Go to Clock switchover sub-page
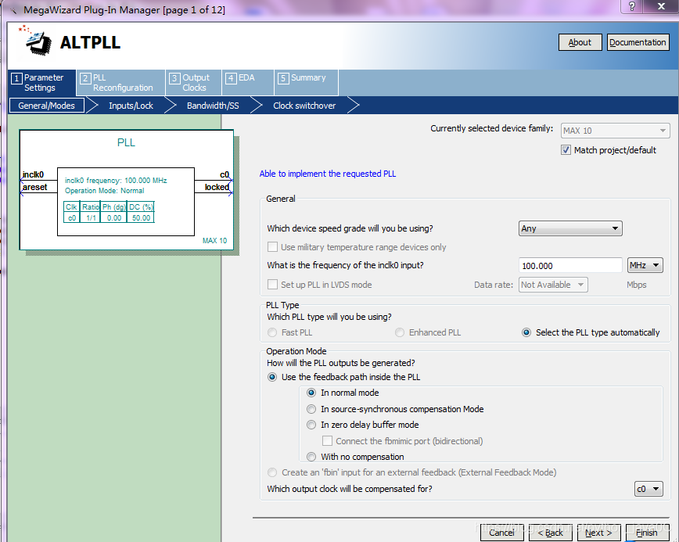 304,106
